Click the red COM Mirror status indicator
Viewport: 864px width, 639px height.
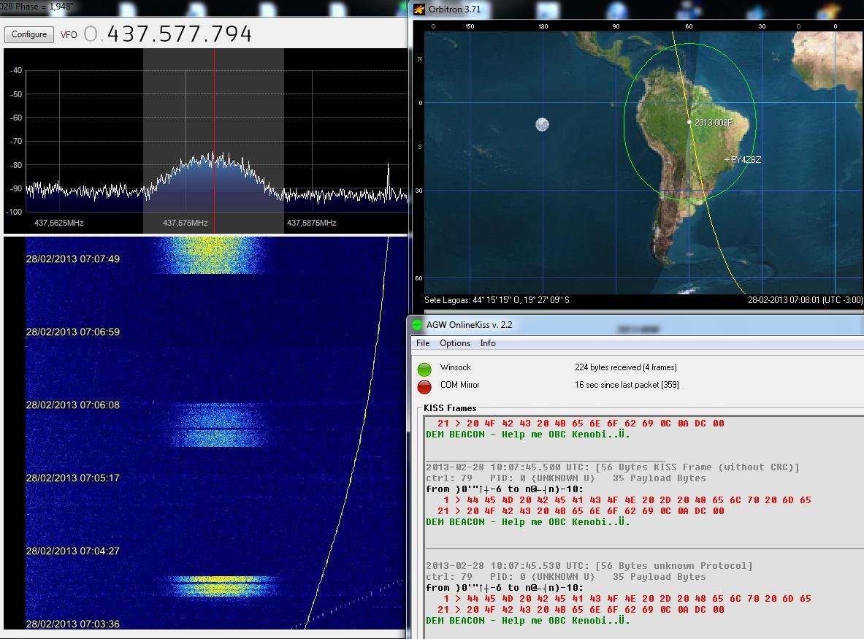click(424, 386)
